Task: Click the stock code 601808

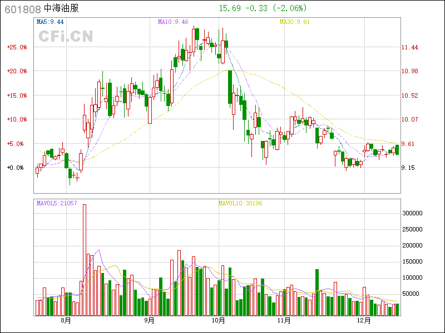Action: [22, 9]
